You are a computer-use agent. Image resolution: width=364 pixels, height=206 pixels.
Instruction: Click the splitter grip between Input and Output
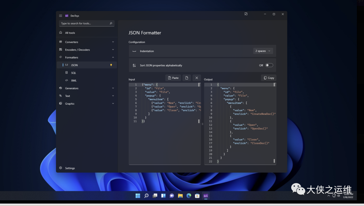tap(203, 124)
